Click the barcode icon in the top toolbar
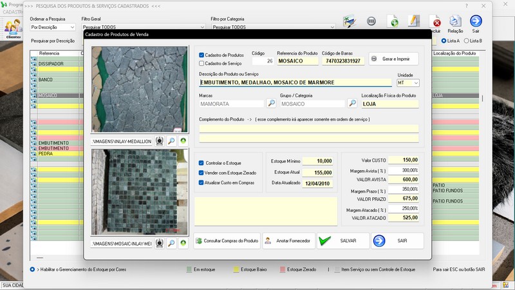 (x=371, y=21)
